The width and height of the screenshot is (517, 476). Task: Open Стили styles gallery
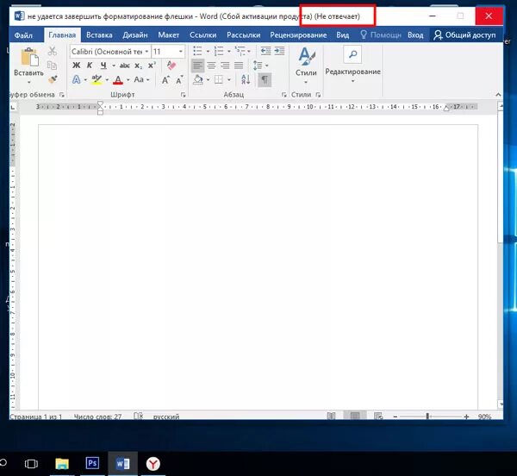coord(306,66)
